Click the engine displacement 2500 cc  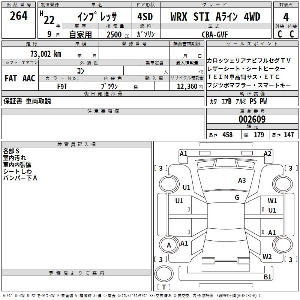click(118, 34)
